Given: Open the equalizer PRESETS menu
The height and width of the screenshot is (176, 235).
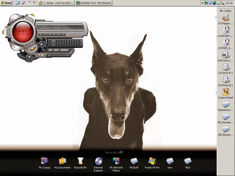Looking at the screenshot, I should pyautogui.click(x=64, y=50).
